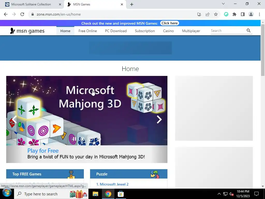The height and width of the screenshot is (199, 265).
Task: Open a new browser tab
Action: click(x=132, y=4)
